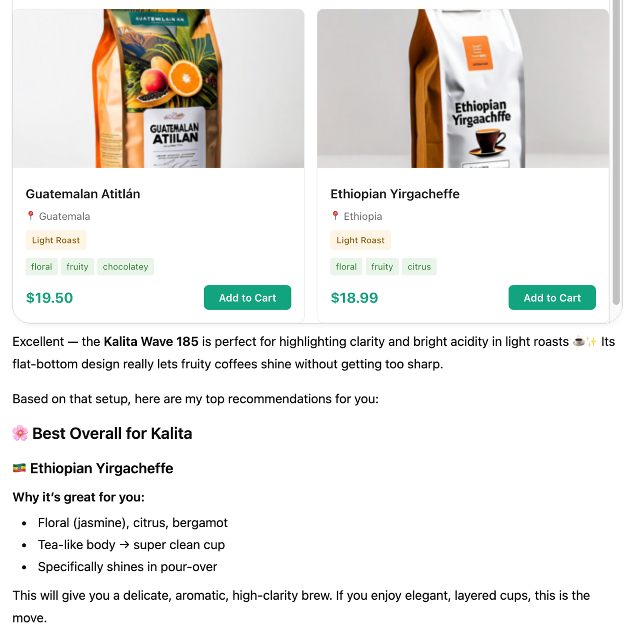
Task: Toggle the chocolatey tag on Guatemalan Atitlán
Action: 125,266
